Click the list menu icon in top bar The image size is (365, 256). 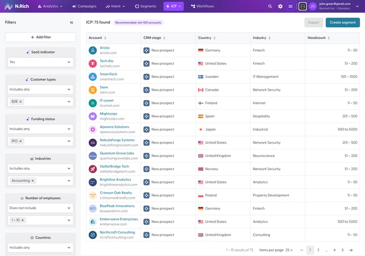pyautogui.click(x=290, y=7)
